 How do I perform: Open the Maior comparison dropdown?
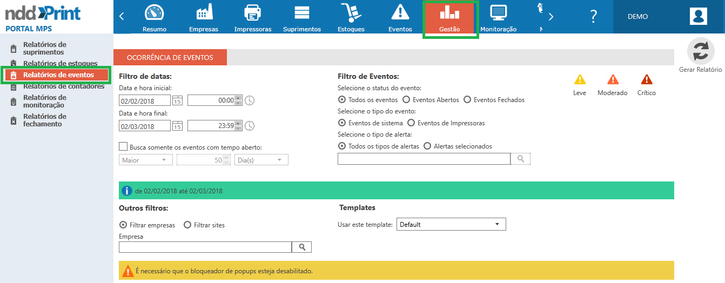(x=145, y=160)
